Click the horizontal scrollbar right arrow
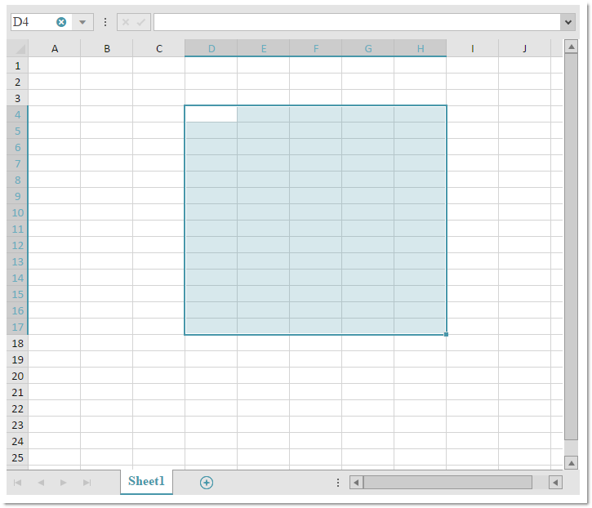This screenshot has width=592, height=508. click(x=555, y=483)
